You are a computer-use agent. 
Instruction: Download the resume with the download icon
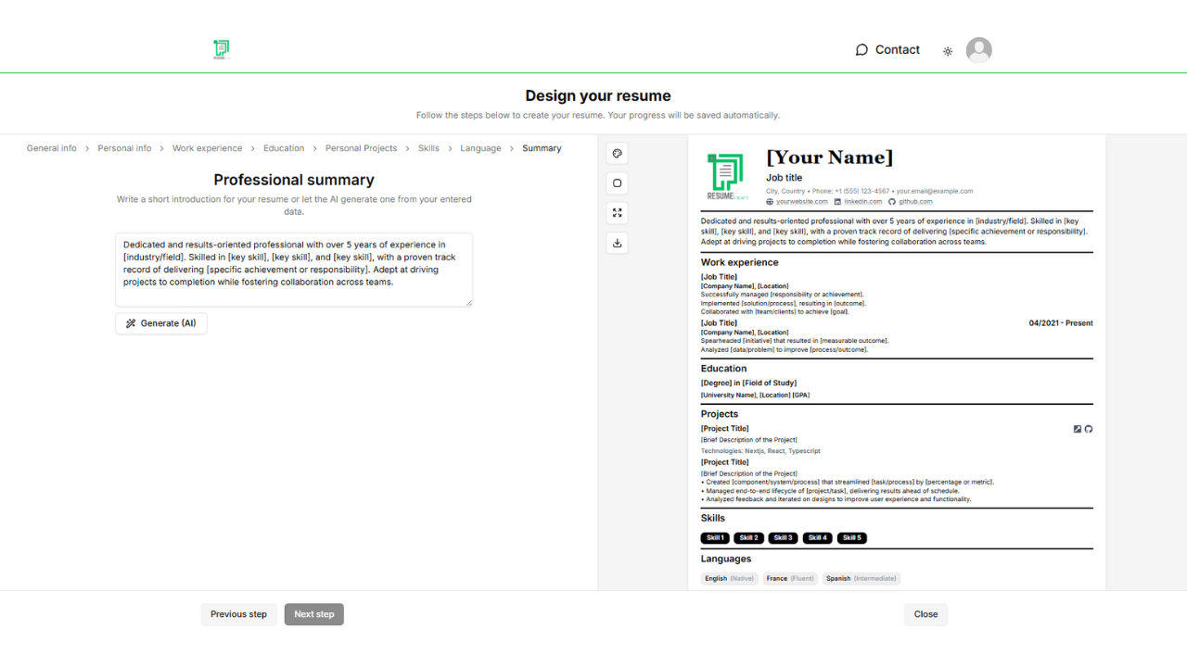tap(618, 243)
